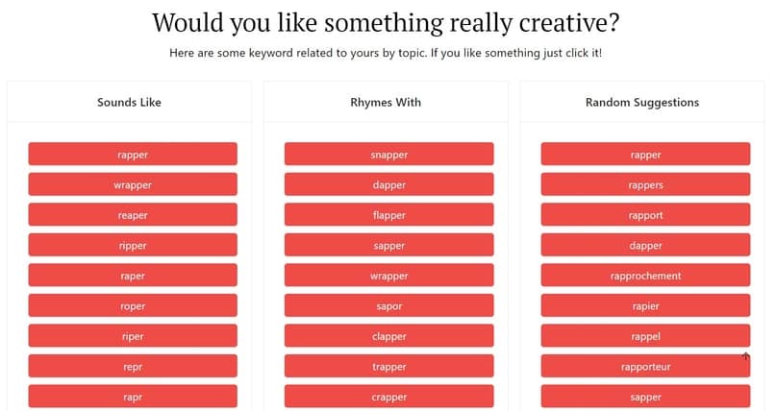Choose the "ripper" keyword button

click(133, 246)
